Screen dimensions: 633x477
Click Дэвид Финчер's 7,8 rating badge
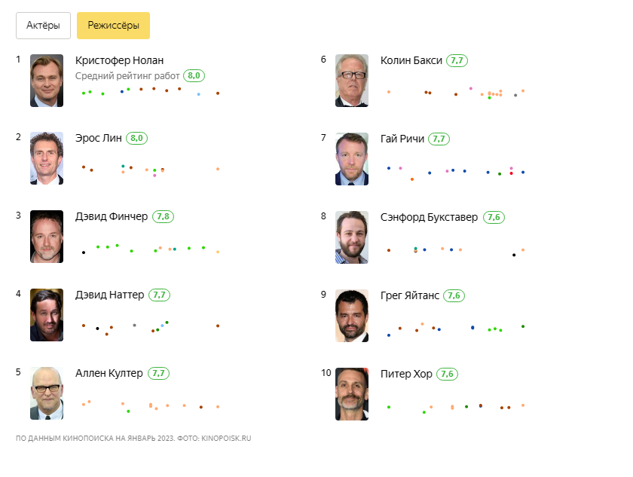(x=164, y=217)
